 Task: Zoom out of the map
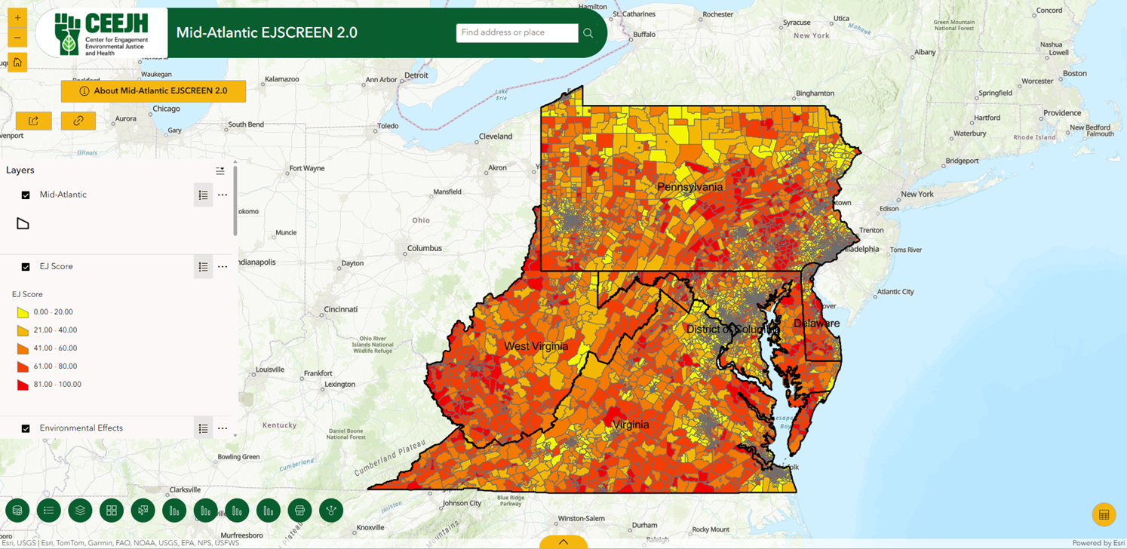tap(17, 38)
